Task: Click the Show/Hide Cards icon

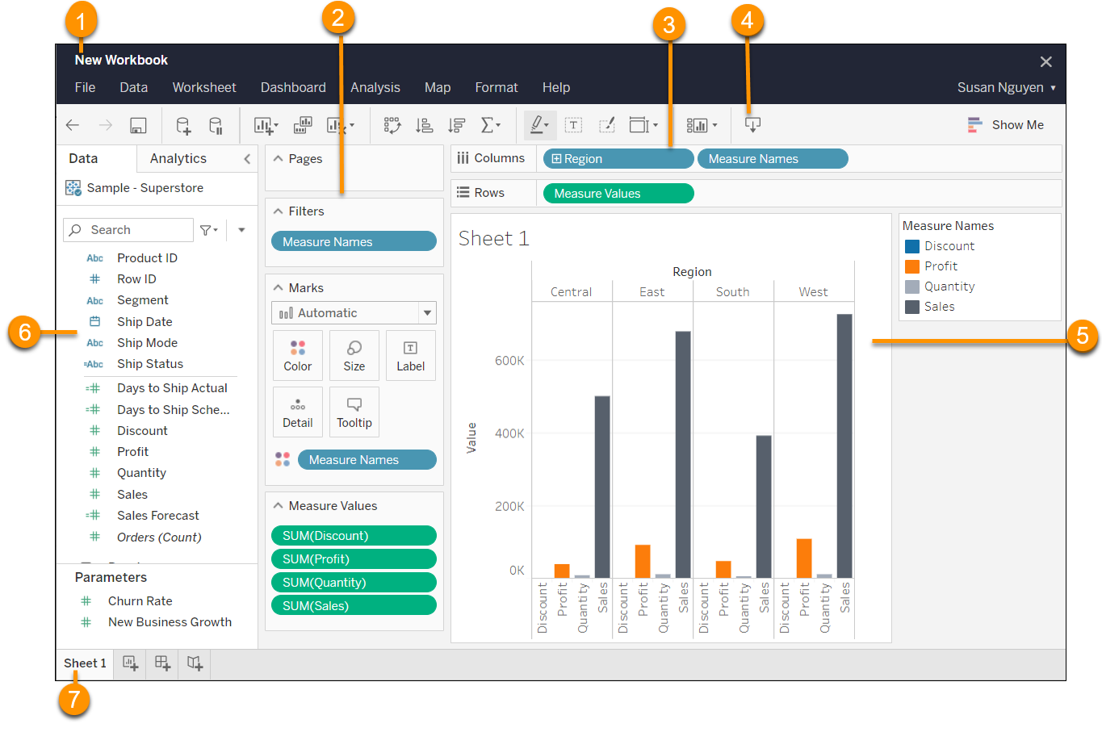Action: (x=702, y=125)
